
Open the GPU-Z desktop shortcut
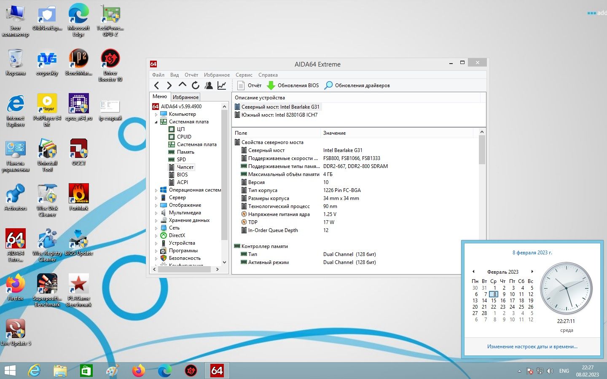coord(110,20)
